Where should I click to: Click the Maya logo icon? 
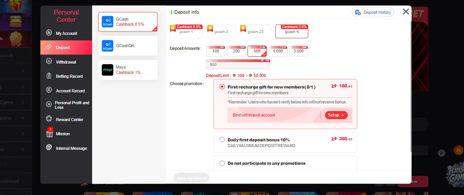(x=107, y=70)
